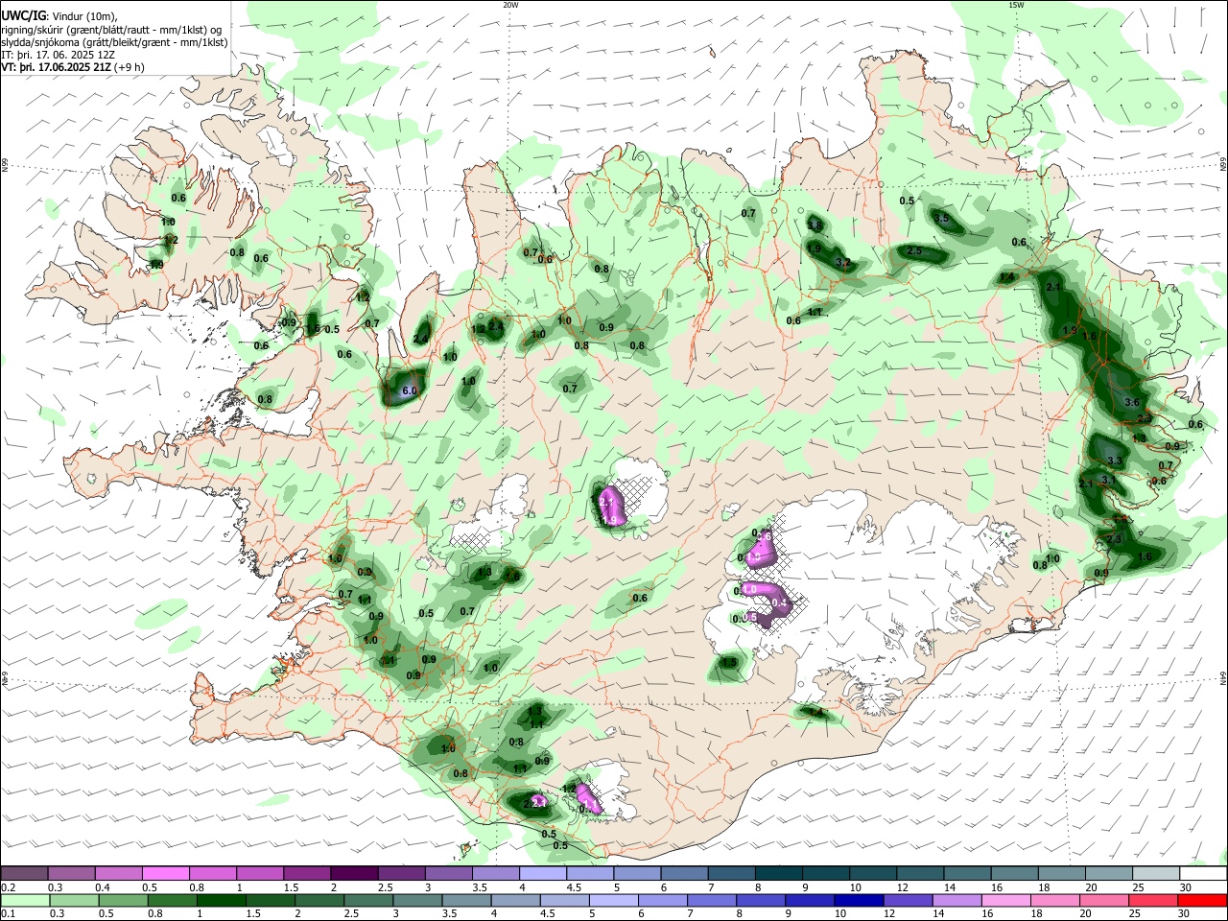Click the '3.1' precipitation value in the east
This screenshot has width=1228, height=921.
1108,480
